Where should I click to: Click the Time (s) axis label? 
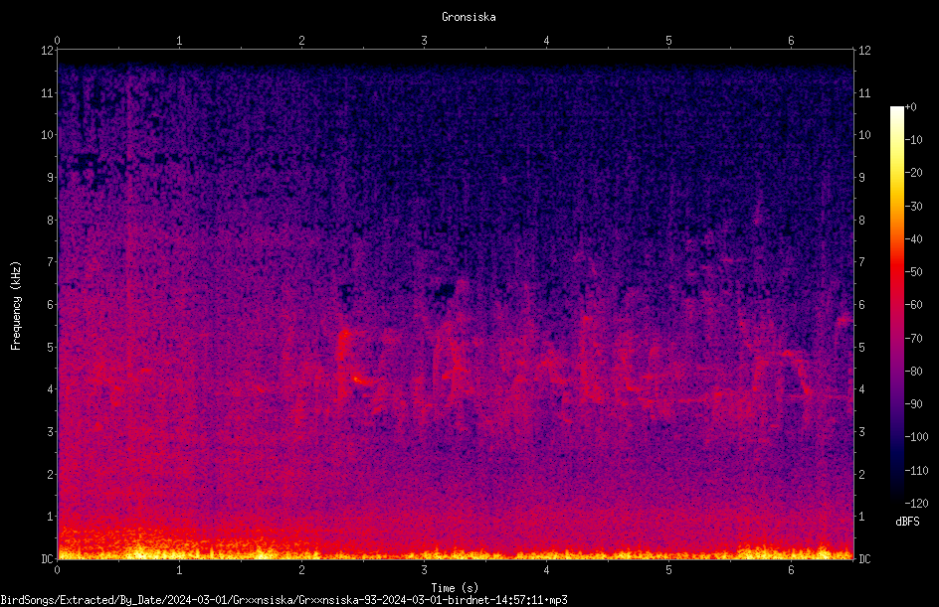(455, 588)
